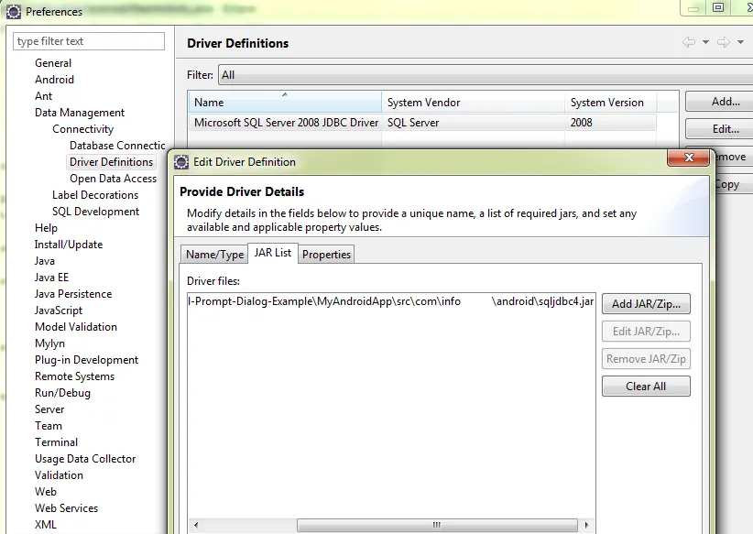Viewport: 753px width, 534px height.
Task: Switch to the Properties tab
Action: pos(327,255)
